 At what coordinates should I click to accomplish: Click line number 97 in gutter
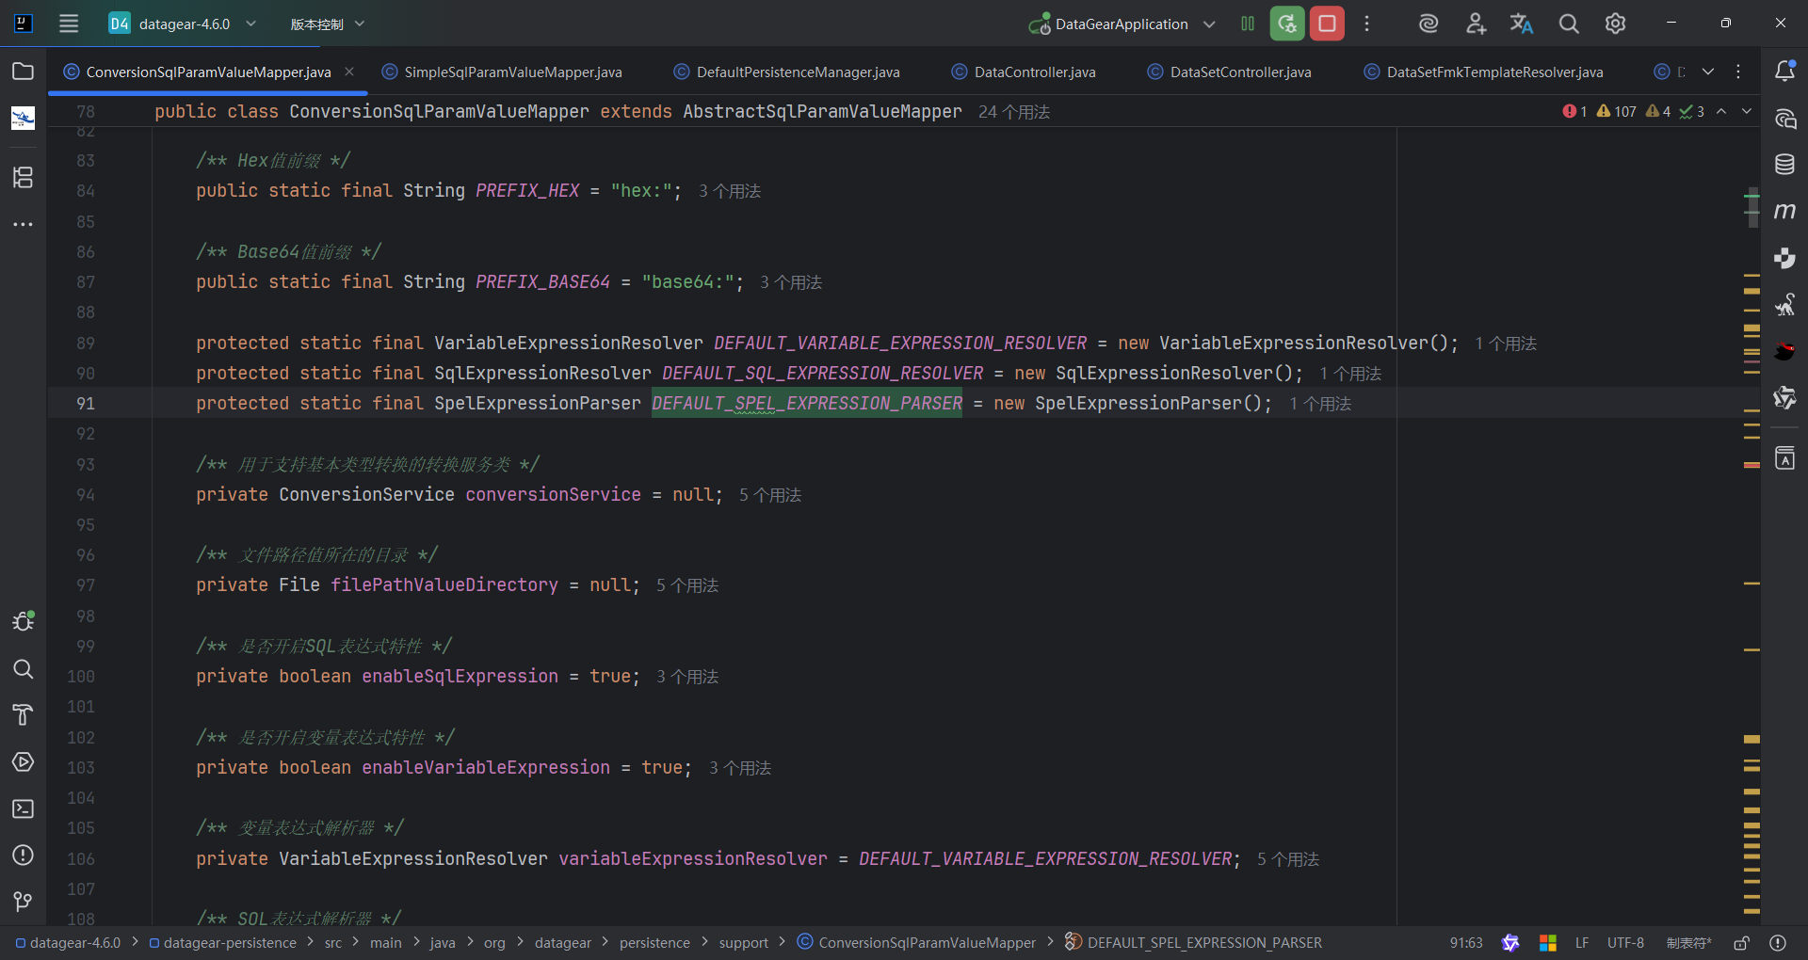[85, 585]
